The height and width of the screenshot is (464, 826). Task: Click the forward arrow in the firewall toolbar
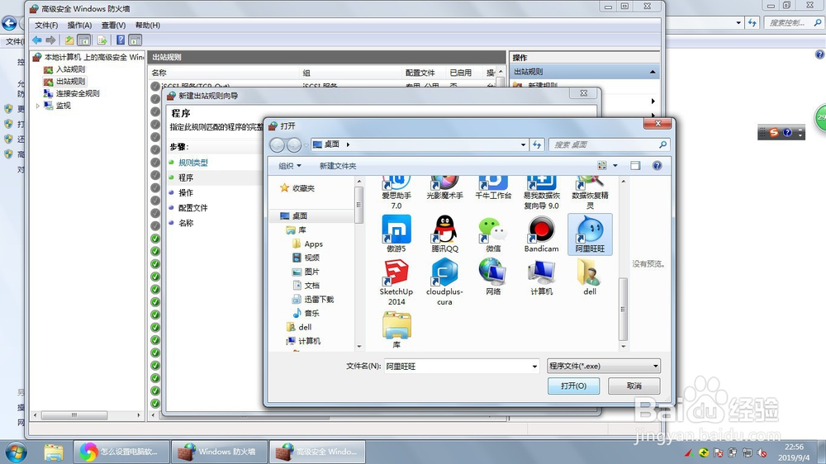click(x=50, y=40)
